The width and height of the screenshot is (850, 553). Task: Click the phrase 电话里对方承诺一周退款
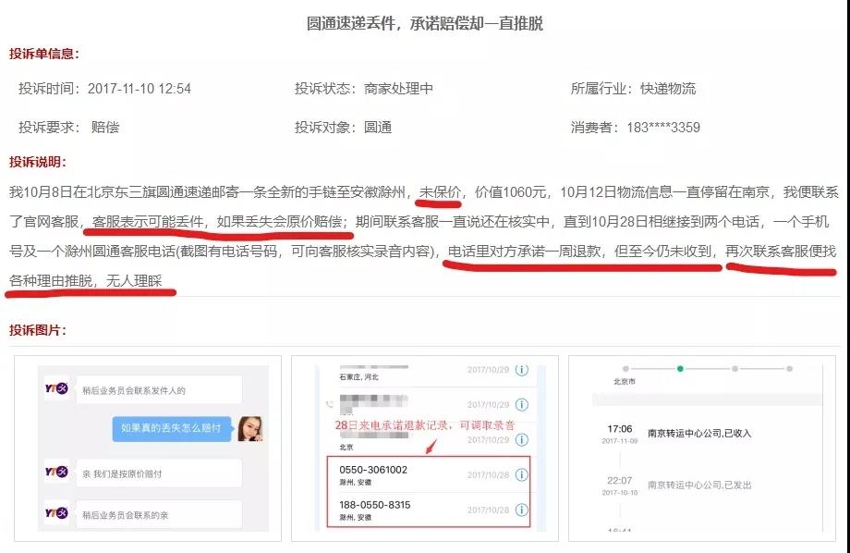point(525,252)
